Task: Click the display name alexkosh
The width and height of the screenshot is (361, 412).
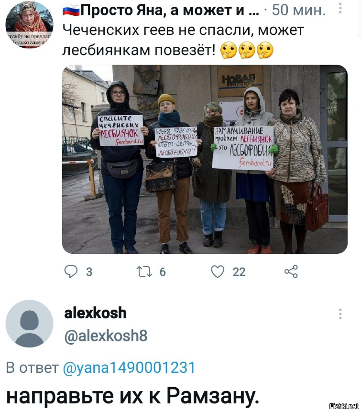Action: [95, 313]
